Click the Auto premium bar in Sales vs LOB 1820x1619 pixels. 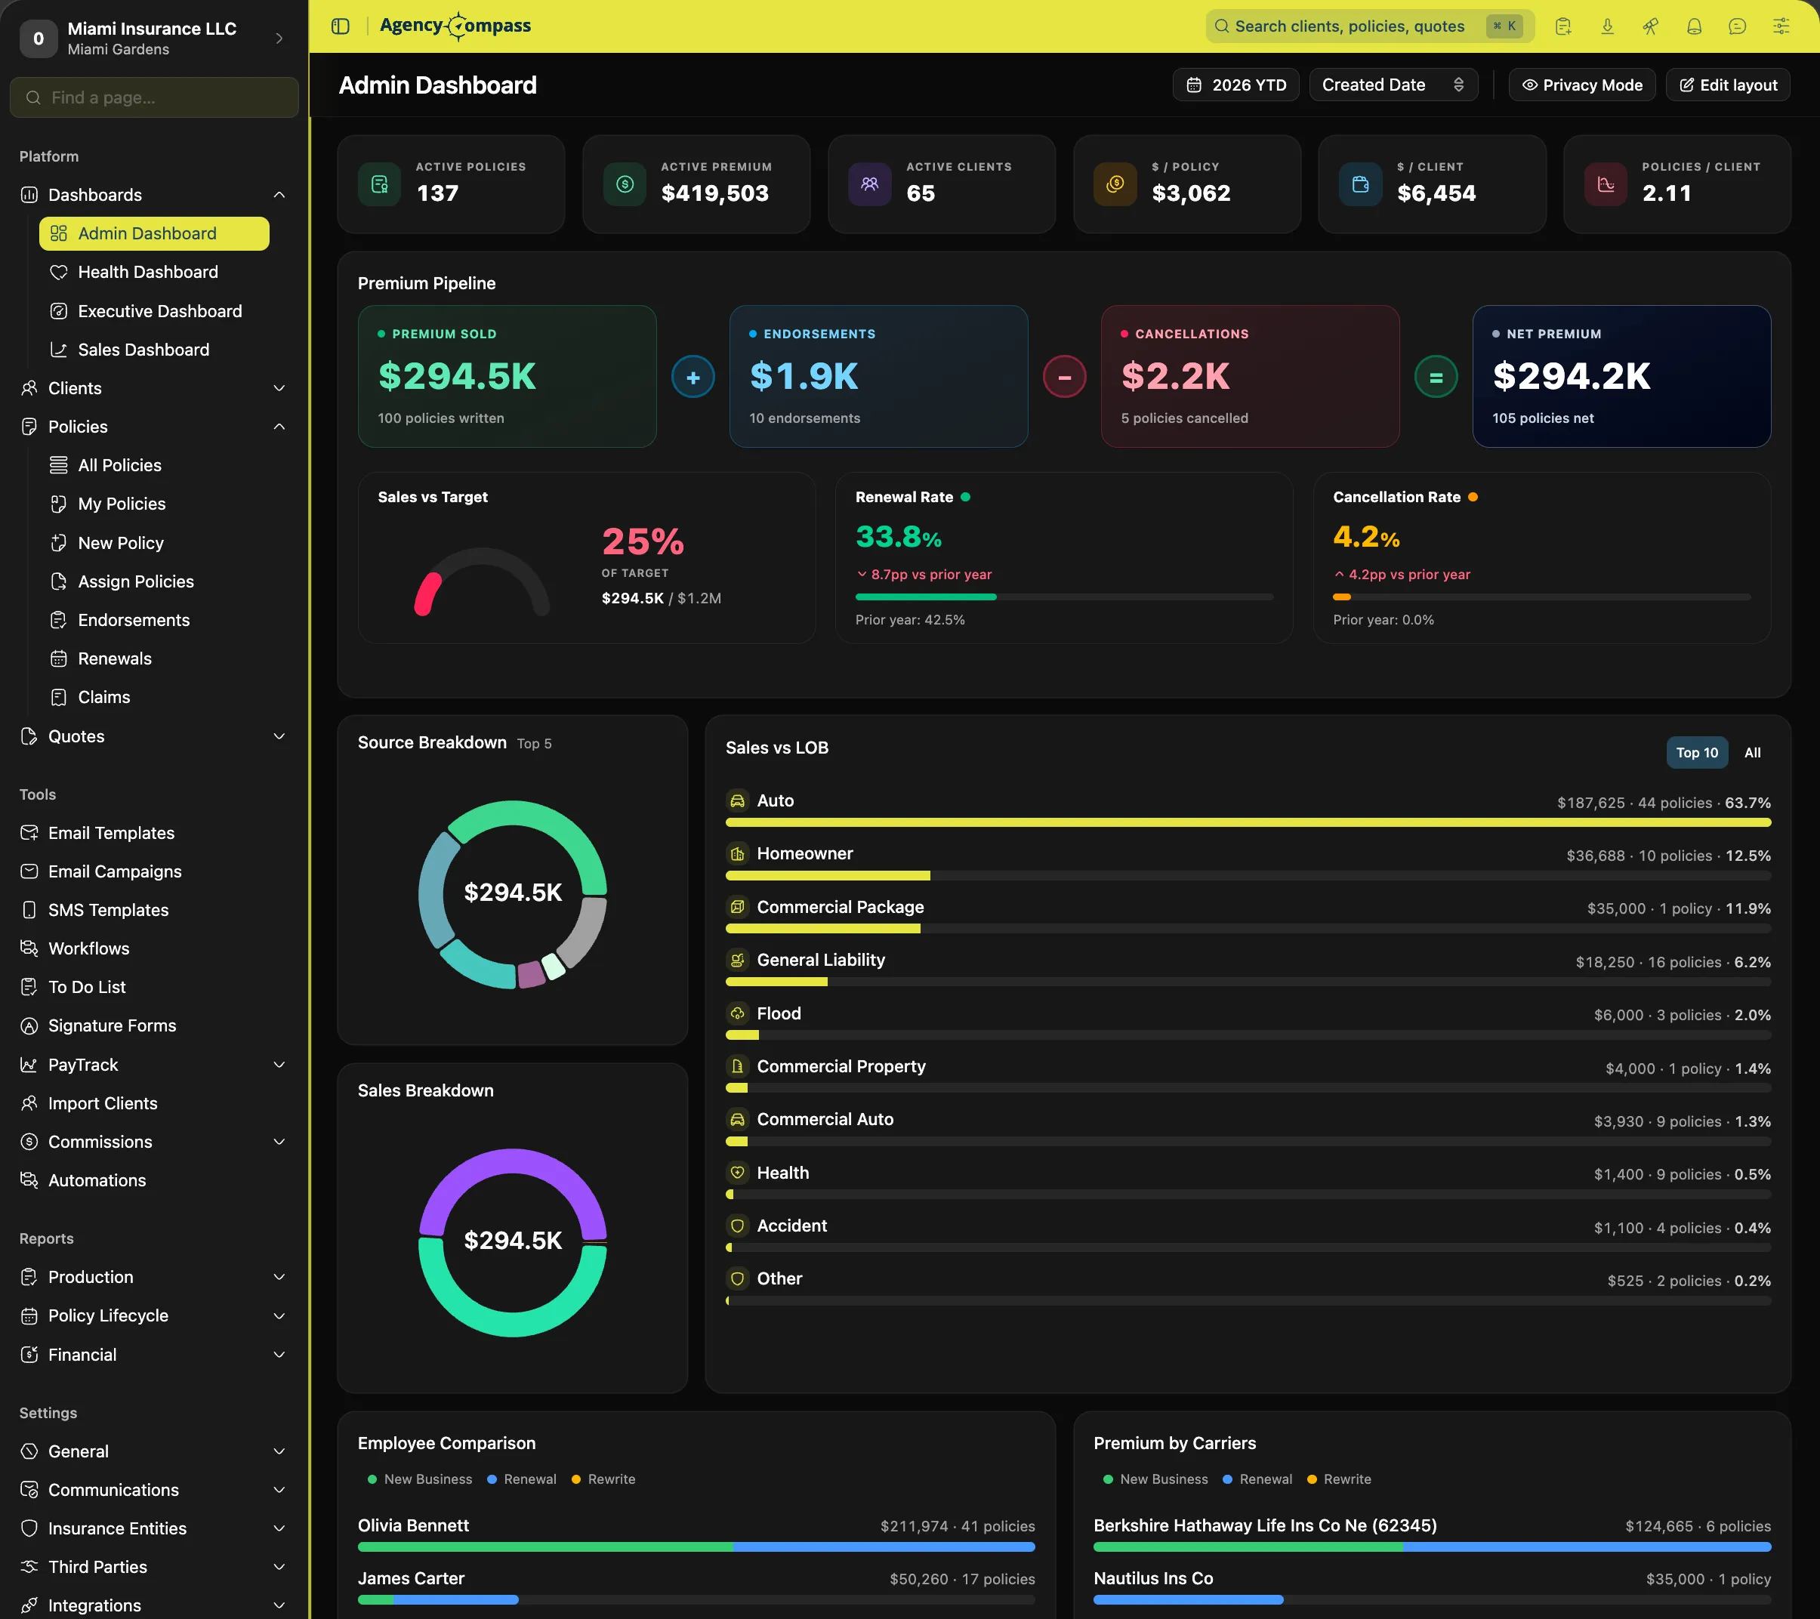(x=1248, y=823)
